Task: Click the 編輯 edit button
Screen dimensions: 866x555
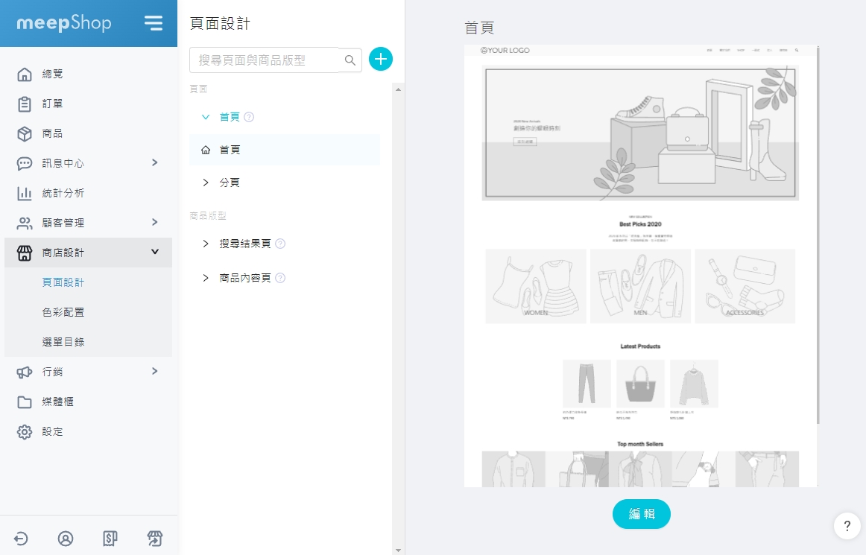Action: (x=641, y=514)
